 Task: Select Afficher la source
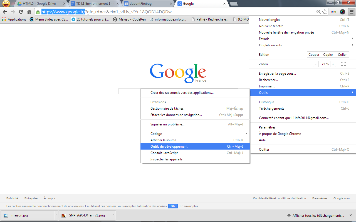click(195, 140)
